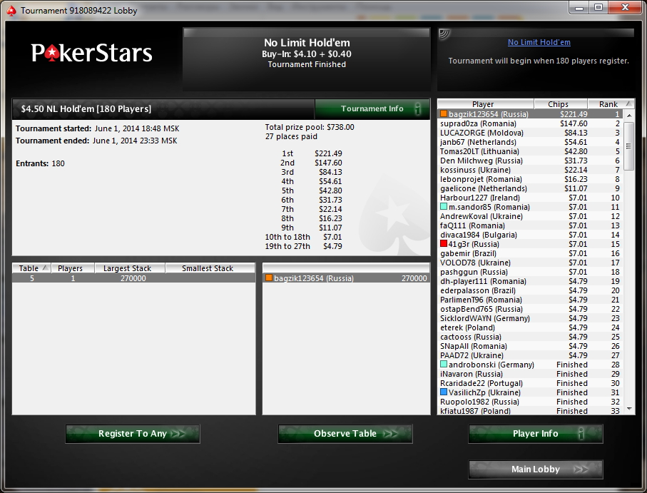Click the blue marker beside VasilichZp
Viewport: 647px width, 493px height.
tap(444, 392)
